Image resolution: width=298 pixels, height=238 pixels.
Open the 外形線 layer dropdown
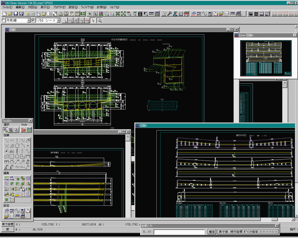coord(29,21)
